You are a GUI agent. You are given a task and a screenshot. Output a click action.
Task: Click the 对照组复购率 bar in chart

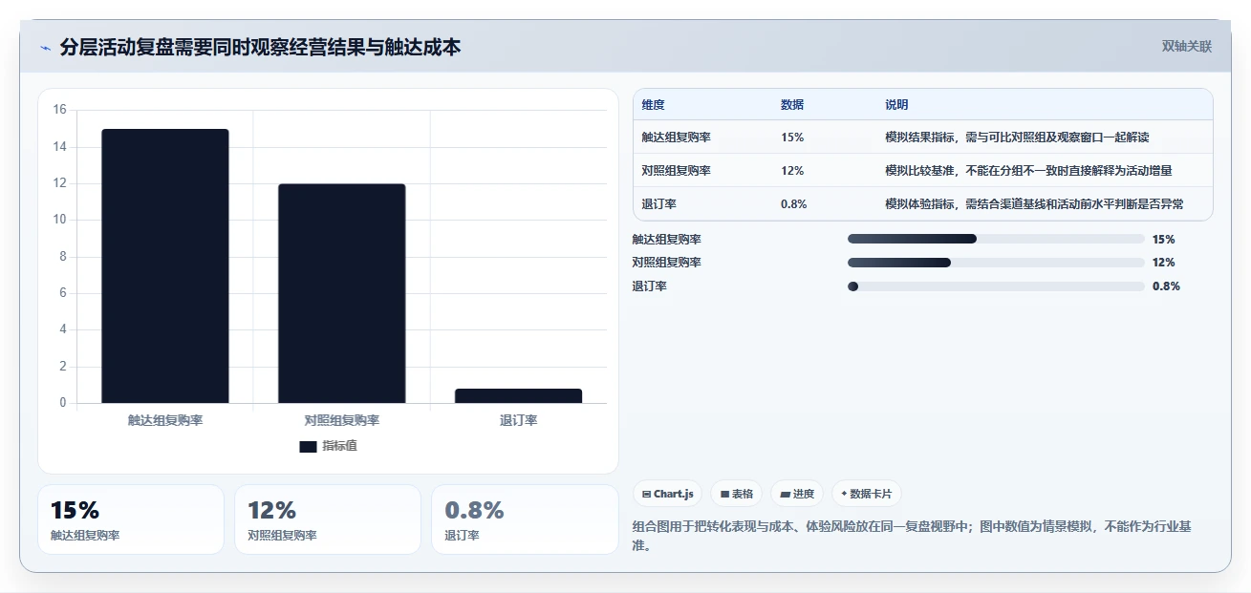(342, 293)
